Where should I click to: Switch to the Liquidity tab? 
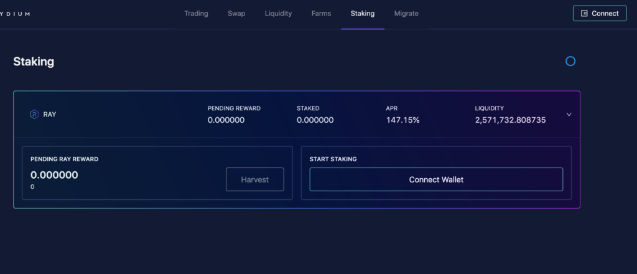[x=278, y=14]
